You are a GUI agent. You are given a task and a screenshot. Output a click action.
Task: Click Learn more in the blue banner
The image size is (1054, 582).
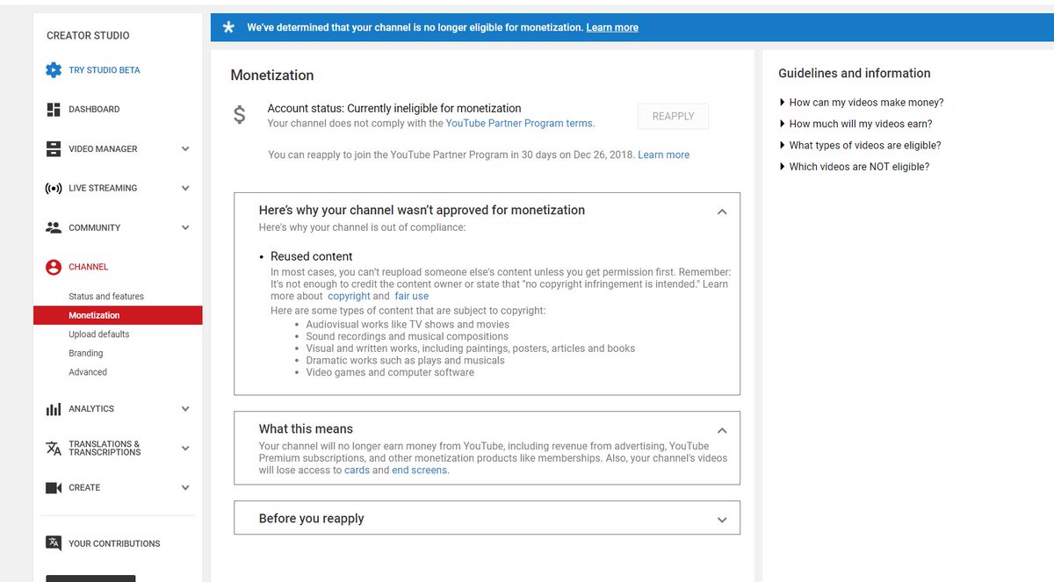click(612, 27)
